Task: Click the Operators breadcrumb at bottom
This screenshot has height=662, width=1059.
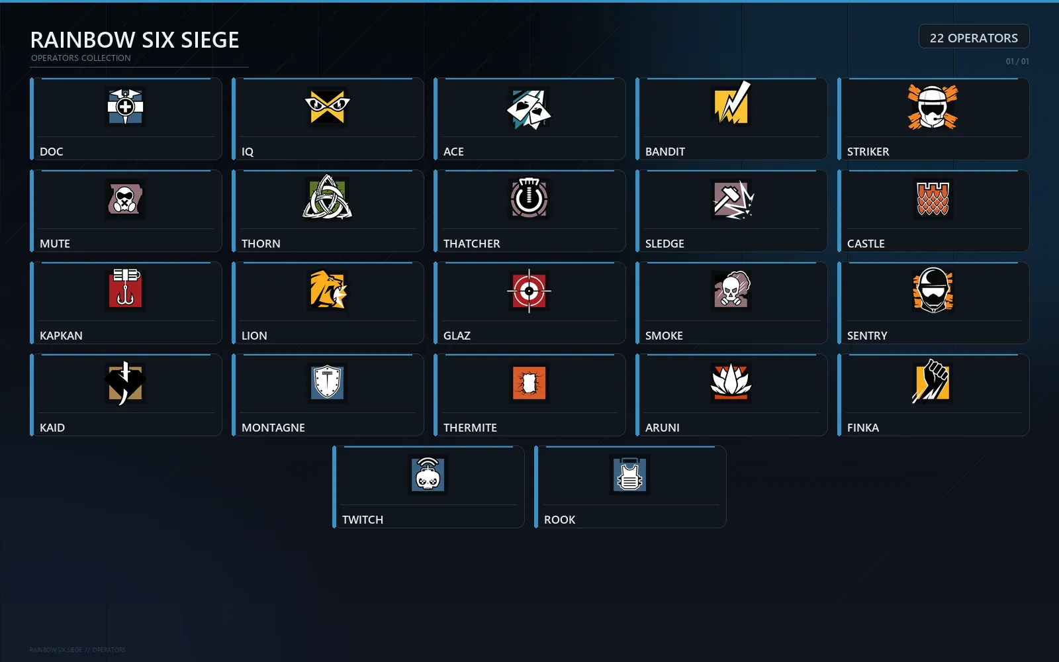Action: click(109, 650)
